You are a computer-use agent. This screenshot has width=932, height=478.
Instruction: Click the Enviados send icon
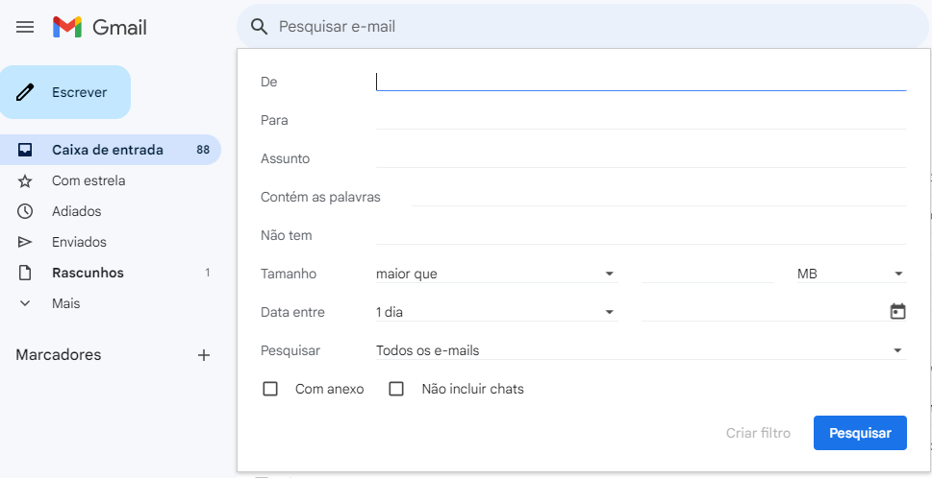[25, 242]
